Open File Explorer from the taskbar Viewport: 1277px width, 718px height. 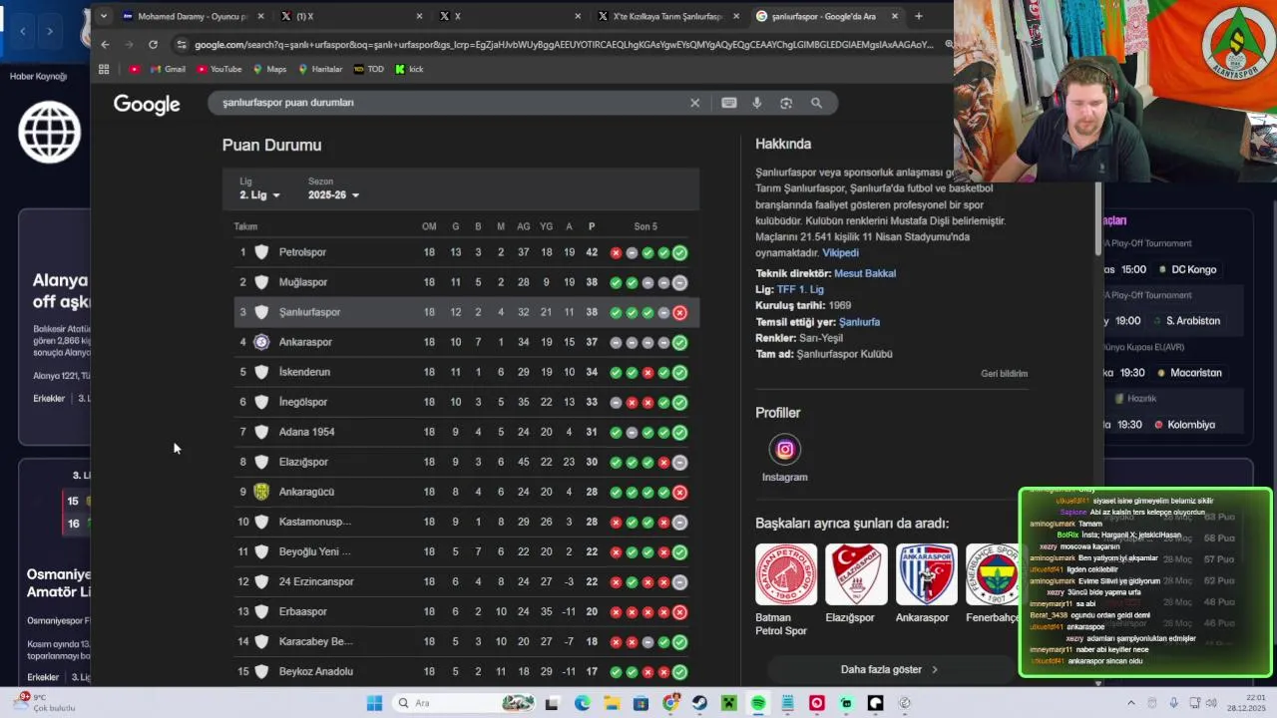pos(612,703)
